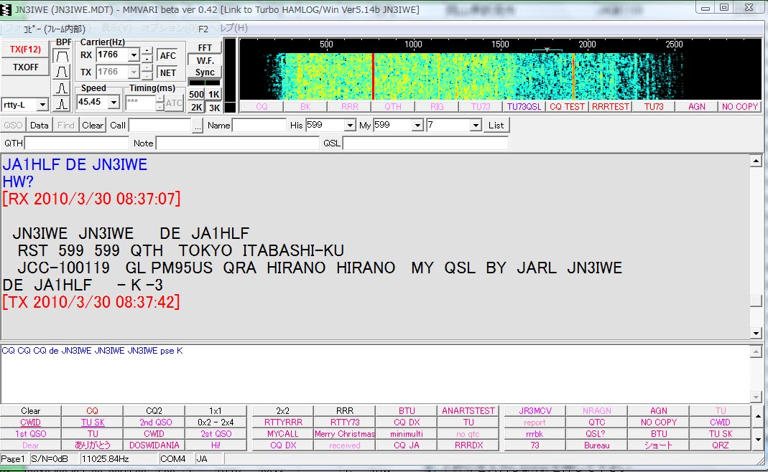Viewport: 768px width, 472px height.
Task: Focus the QSL input field
Action: pos(425,143)
